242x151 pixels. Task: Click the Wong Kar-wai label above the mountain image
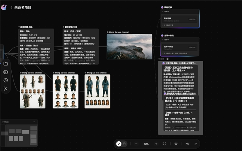pos(119,32)
